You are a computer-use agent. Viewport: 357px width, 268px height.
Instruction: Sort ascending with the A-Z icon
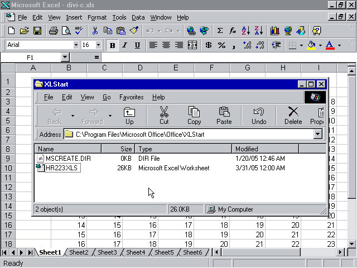coord(246,31)
